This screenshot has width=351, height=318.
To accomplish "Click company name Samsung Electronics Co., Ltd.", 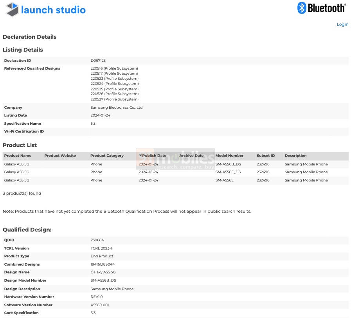I will tap(117, 108).
